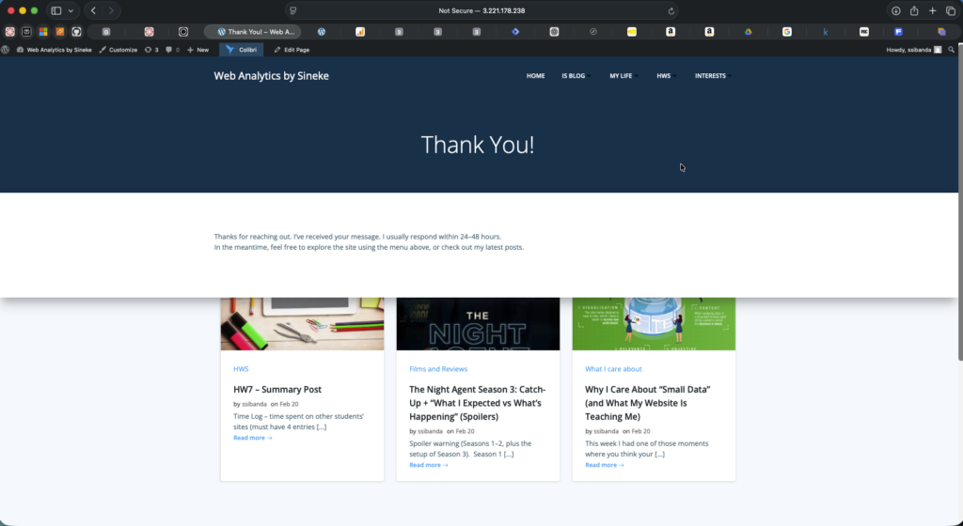Image resolution: width=963 pixels, height=526 pixels.
Task: Toggle the Safari sidebar button
Action: [56, 10]
